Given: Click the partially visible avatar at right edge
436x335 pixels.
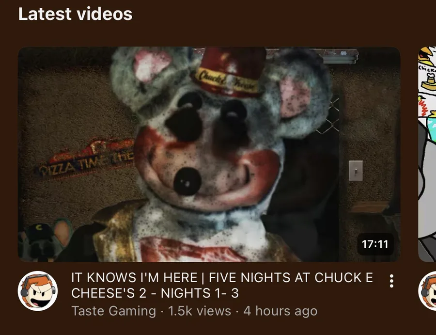Looking at the screenshot, I should point(427,291).
